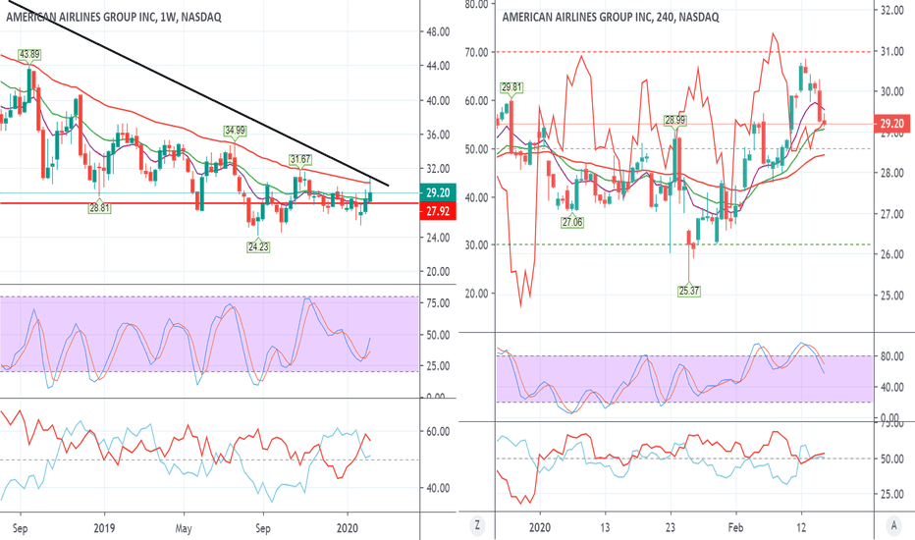Click the 20.00 value on left indicator scale

tap(477, 294)
